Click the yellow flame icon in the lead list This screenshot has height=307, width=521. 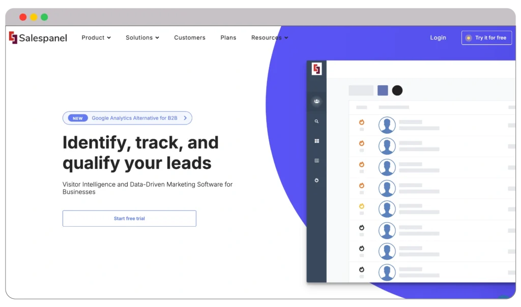point(362,206)
